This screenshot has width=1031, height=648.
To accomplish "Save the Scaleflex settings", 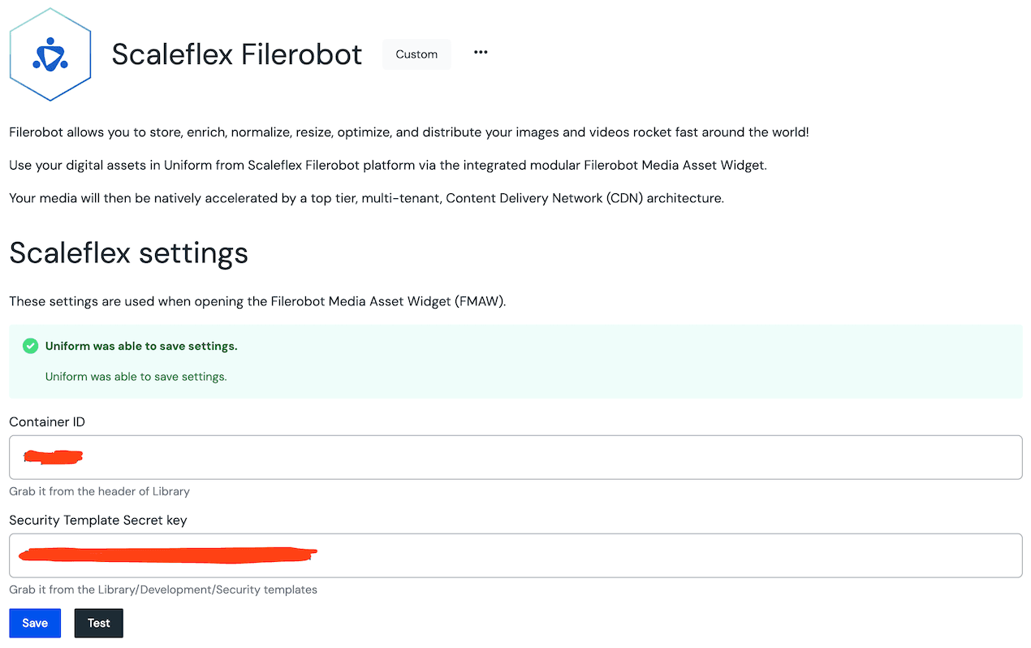I will click(35, 623).
